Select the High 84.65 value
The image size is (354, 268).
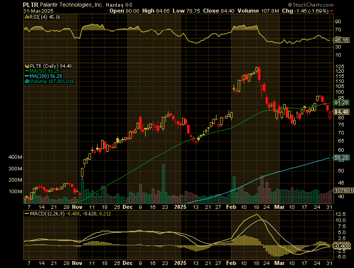(156, 11)
